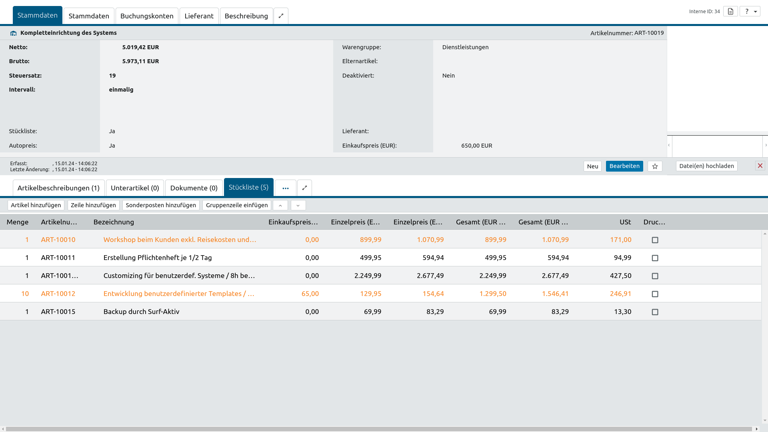Click the document icon next to Interne ID

(x=730, y=12)
